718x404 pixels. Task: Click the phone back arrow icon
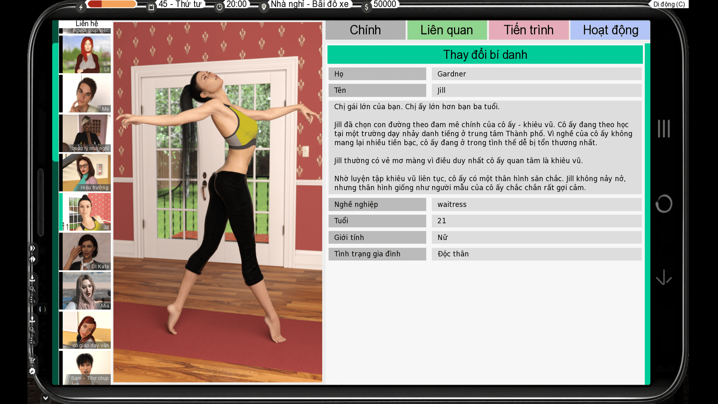click(664, 277)
